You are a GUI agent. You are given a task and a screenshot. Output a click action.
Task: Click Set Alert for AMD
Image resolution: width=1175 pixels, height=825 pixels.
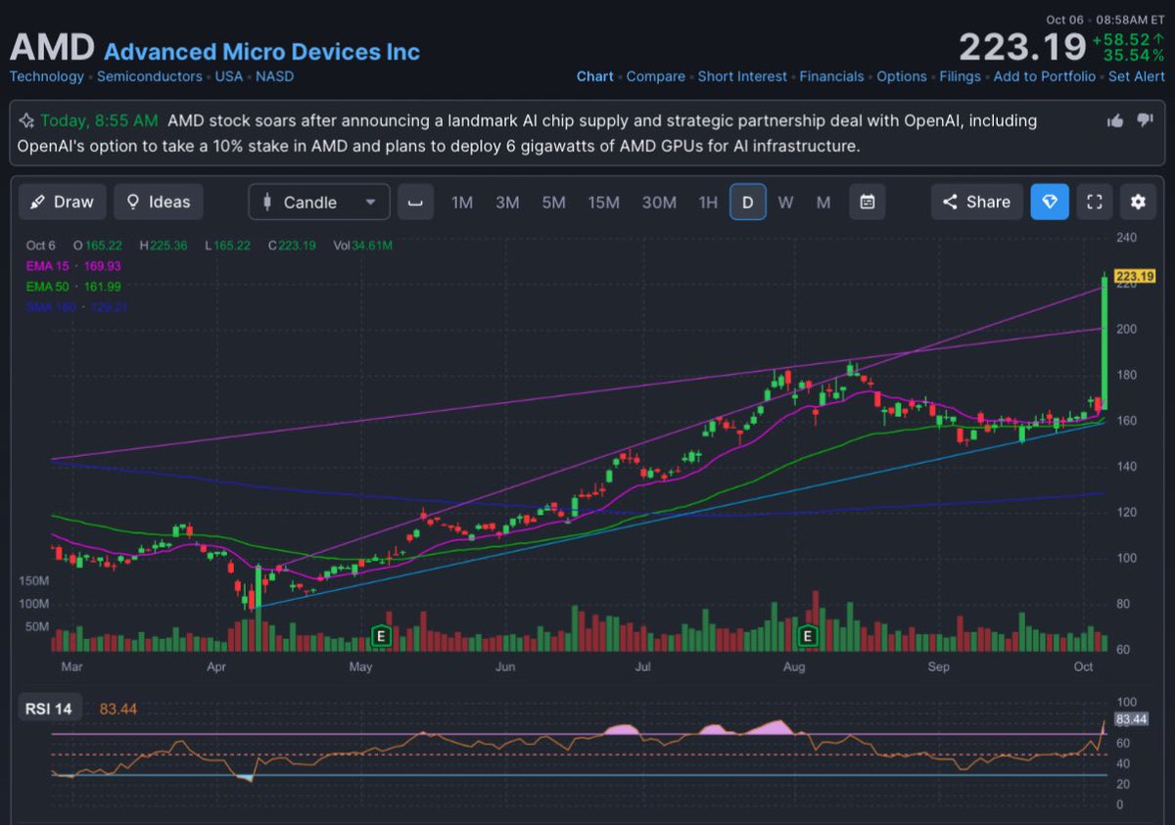point(1136,76)
